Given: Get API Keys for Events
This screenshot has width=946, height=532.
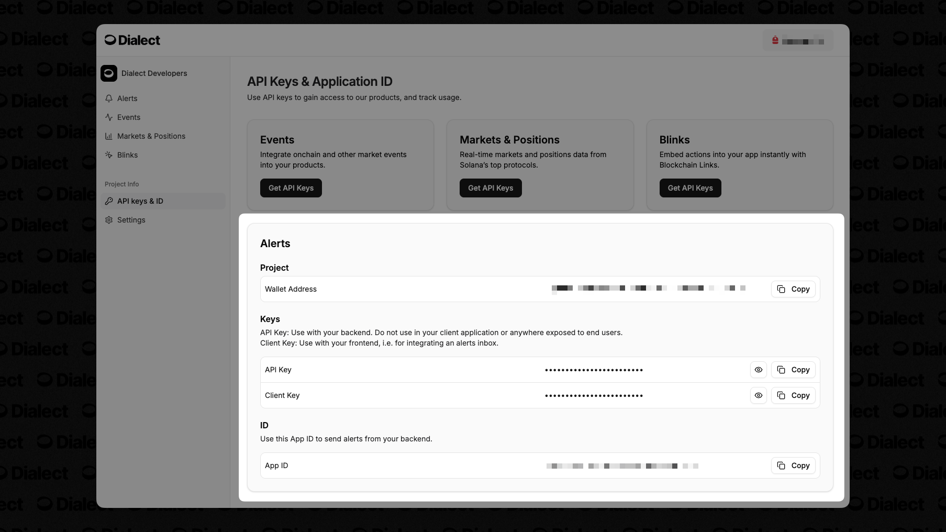Looking at the screenshot, I should tap(291, 188).
